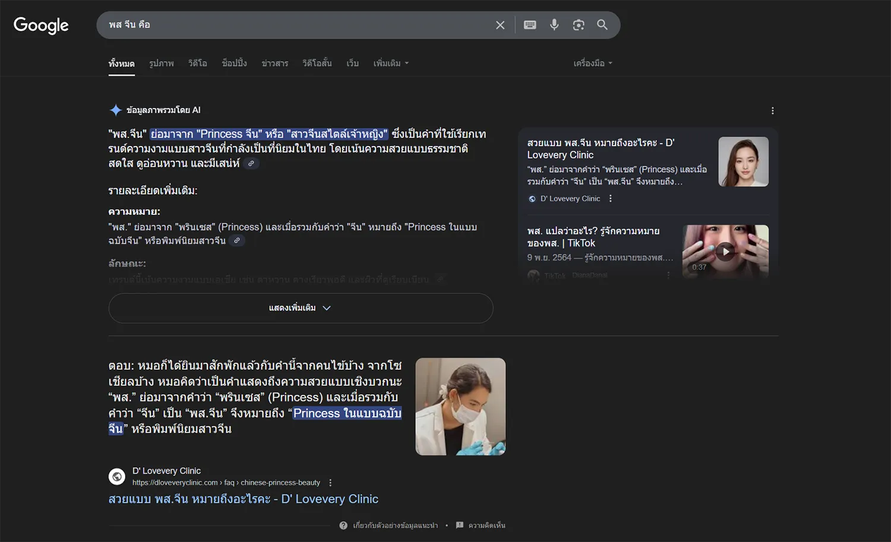Click the รายละเอียดเพิ่มเติม: heading text
The image size is (891, 542).
coord(153,191)
